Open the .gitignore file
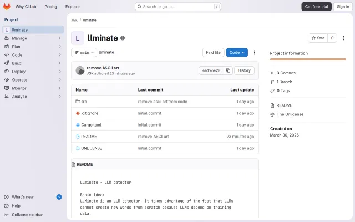 point(90,113)
